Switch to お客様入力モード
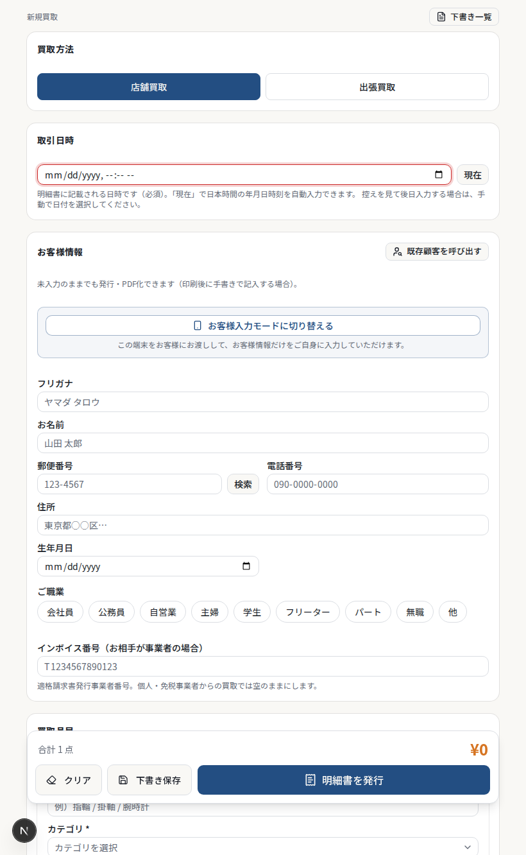This screenshot has width=526, height=855. click(263, 325)
